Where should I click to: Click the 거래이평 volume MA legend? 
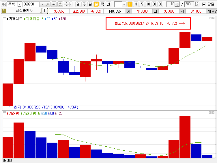click(28, 113)
